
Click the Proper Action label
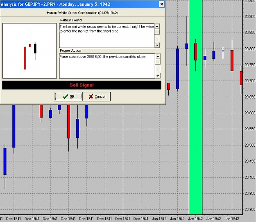click(x=70, y=51)
